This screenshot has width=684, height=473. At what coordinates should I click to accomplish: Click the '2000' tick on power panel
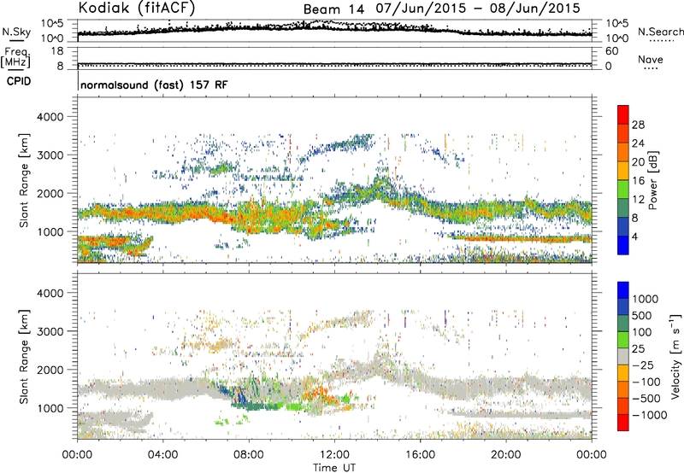(50, 193)
